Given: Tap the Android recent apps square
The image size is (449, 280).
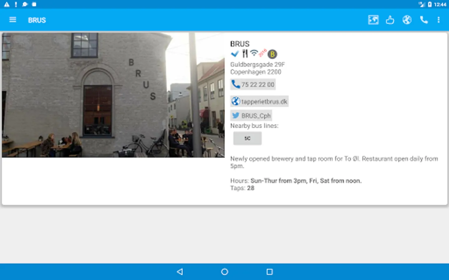Looking at the screenshot, I should [x=270, y=272].
